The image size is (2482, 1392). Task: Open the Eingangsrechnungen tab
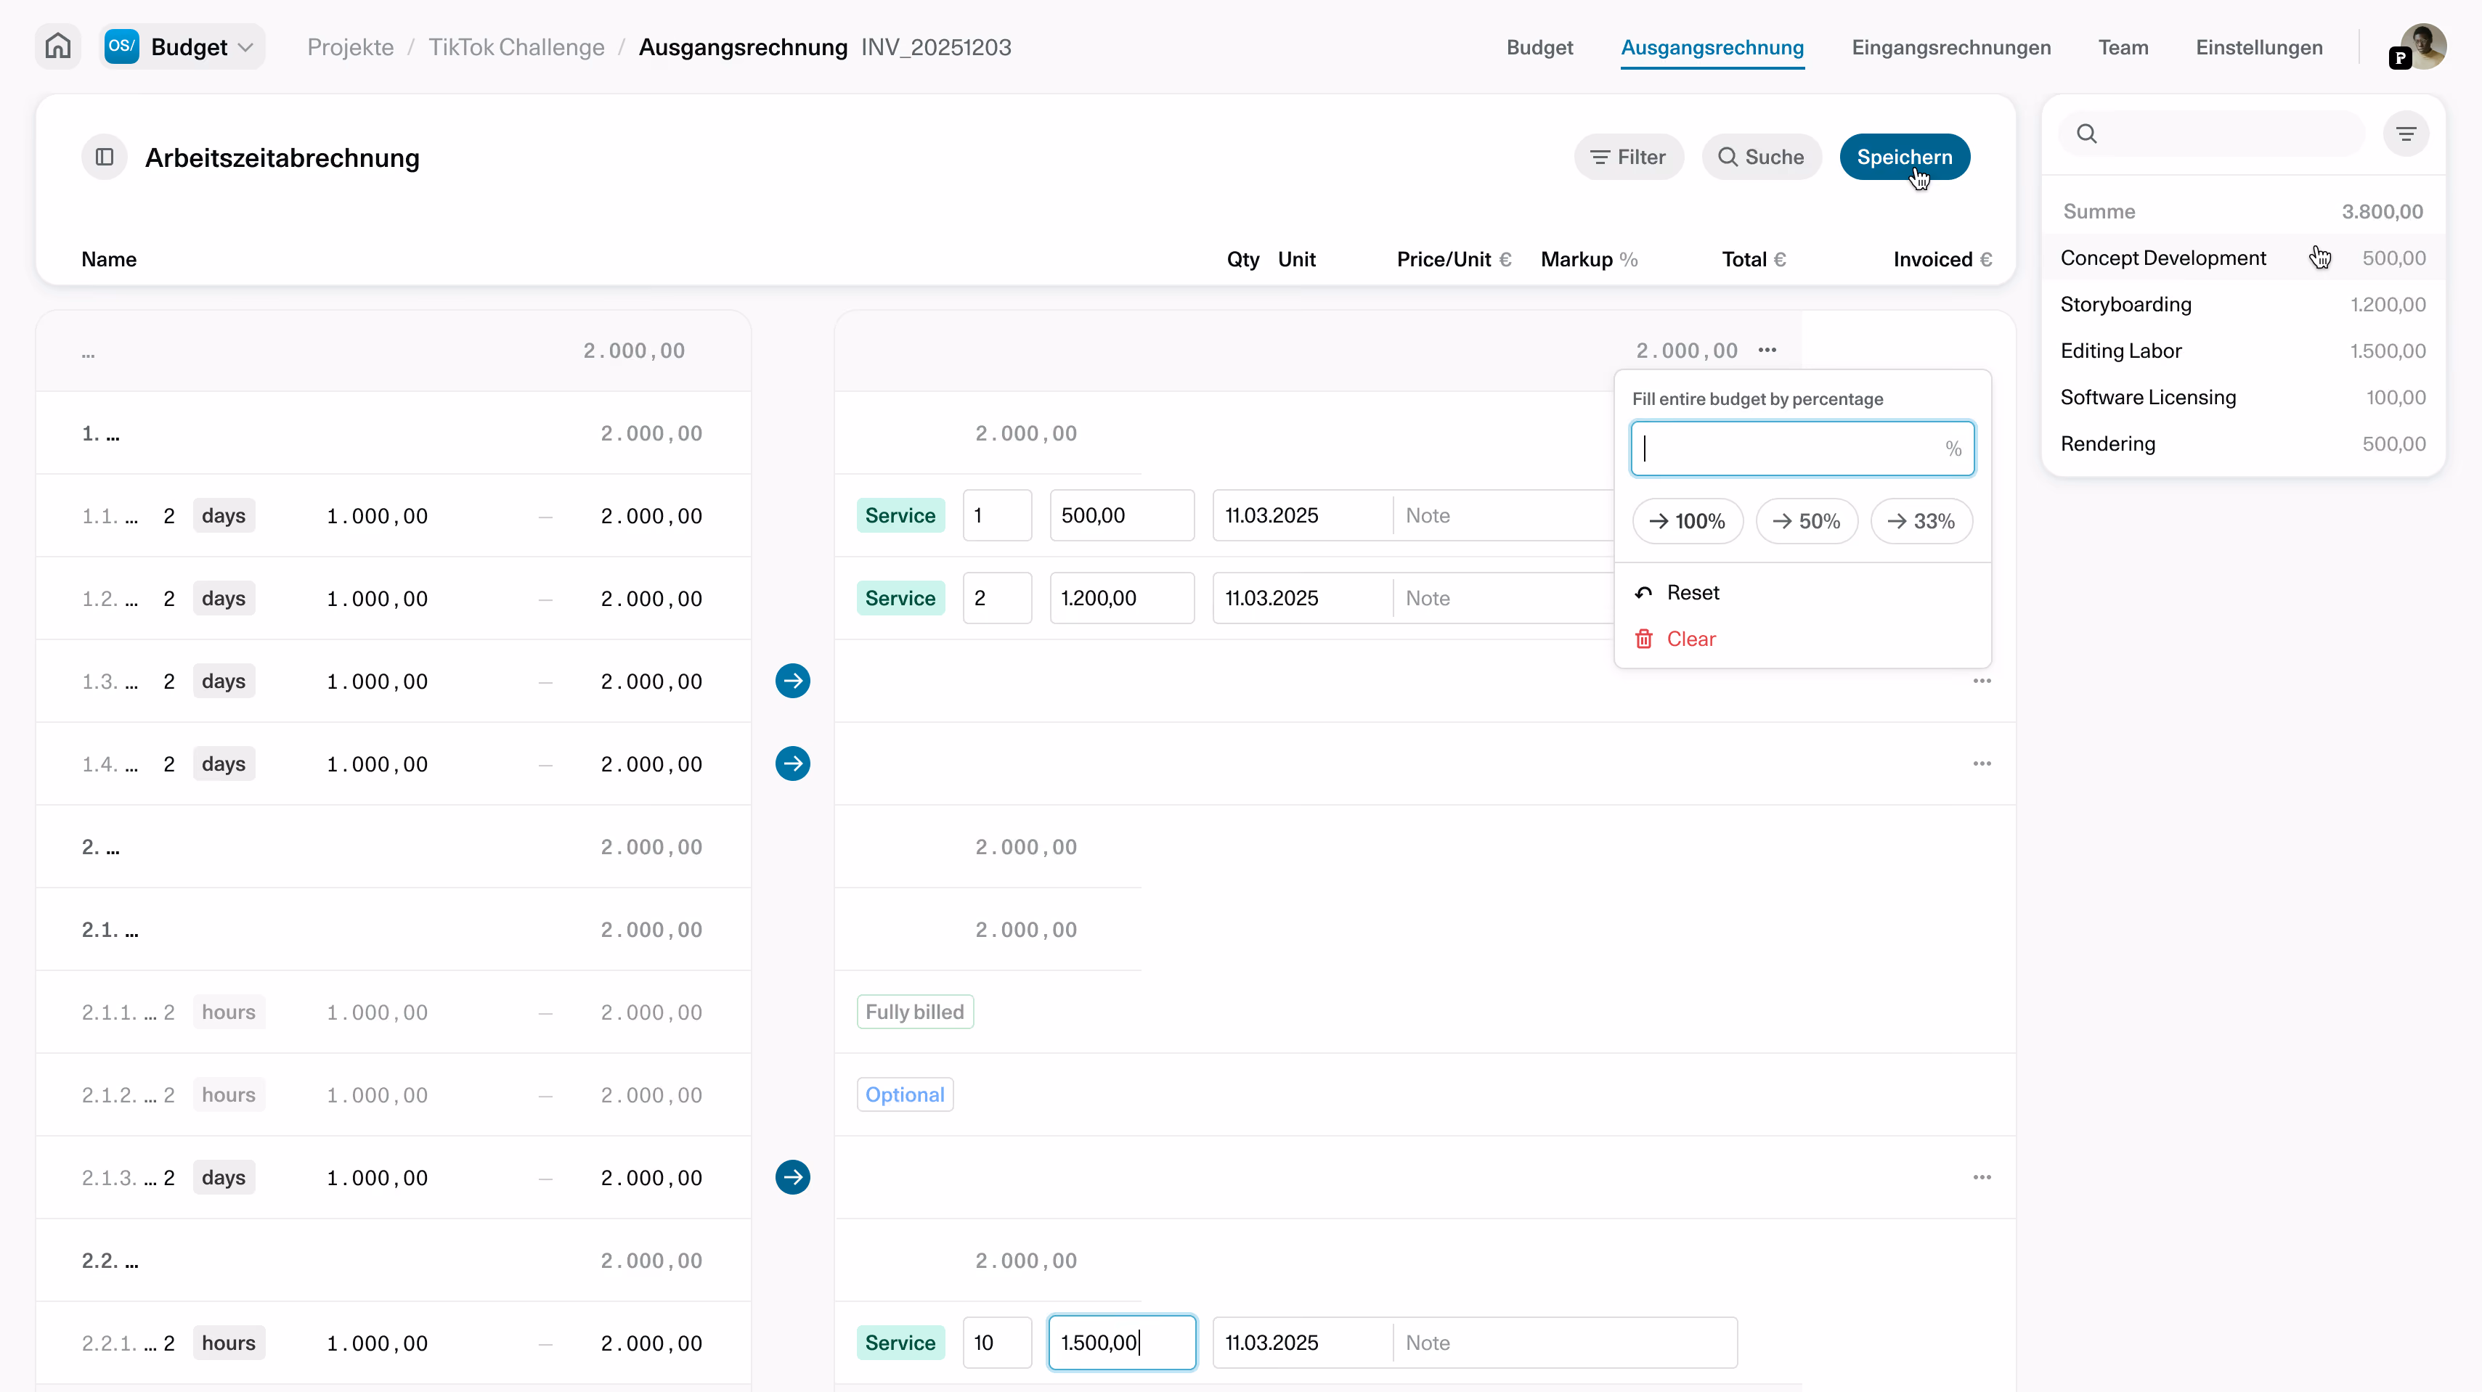1951,47
